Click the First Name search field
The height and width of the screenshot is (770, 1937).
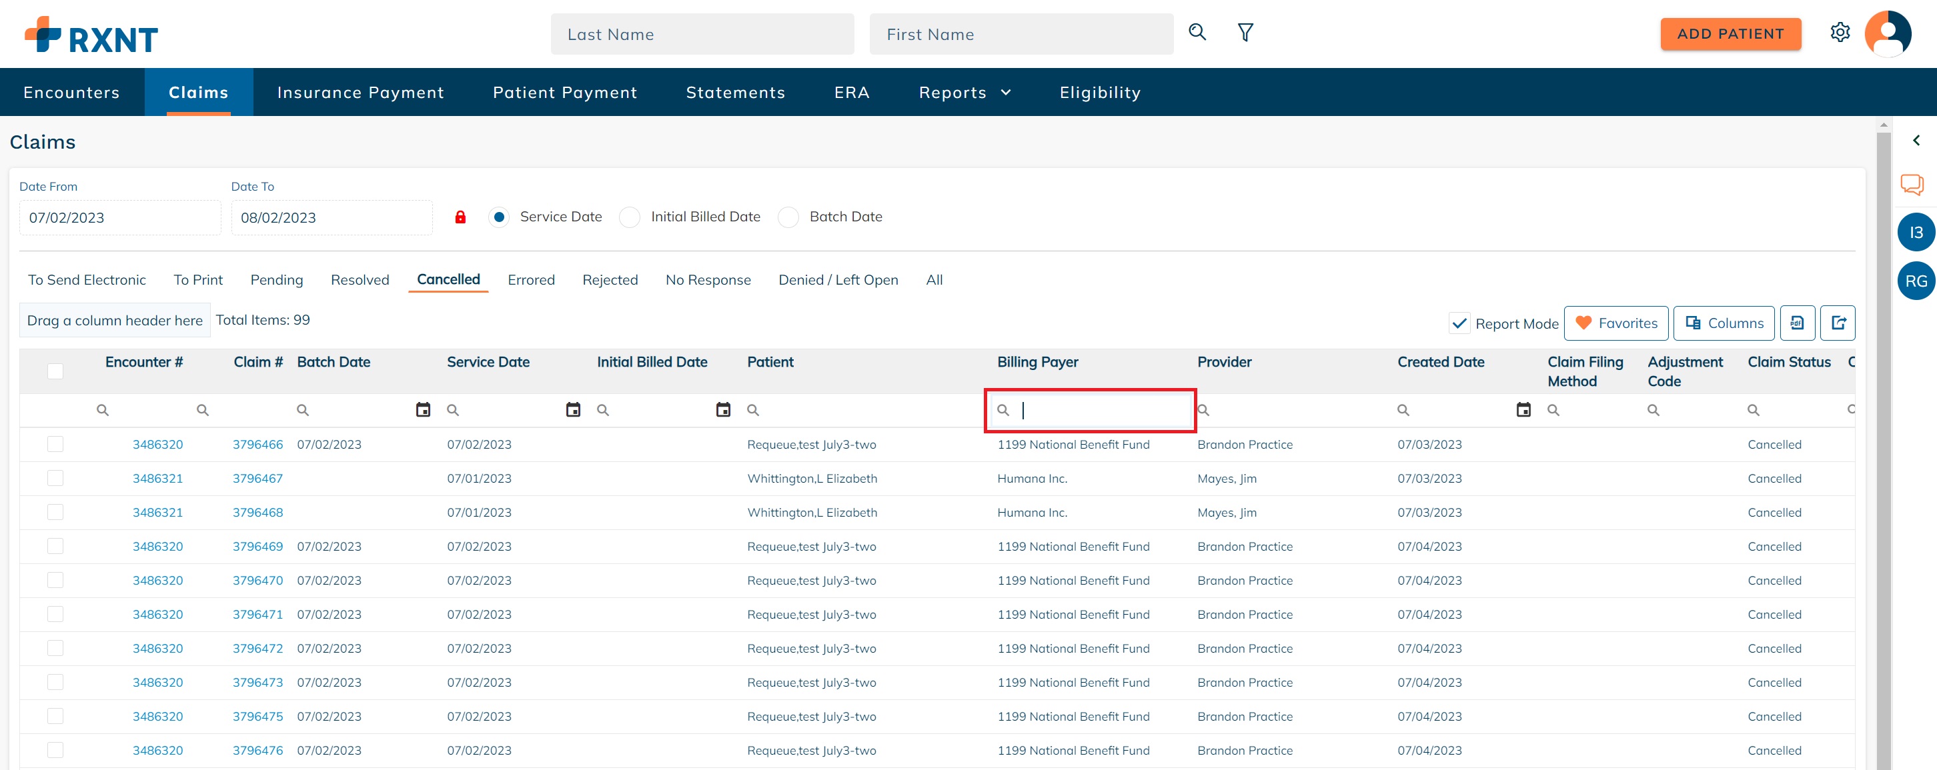1021,34
